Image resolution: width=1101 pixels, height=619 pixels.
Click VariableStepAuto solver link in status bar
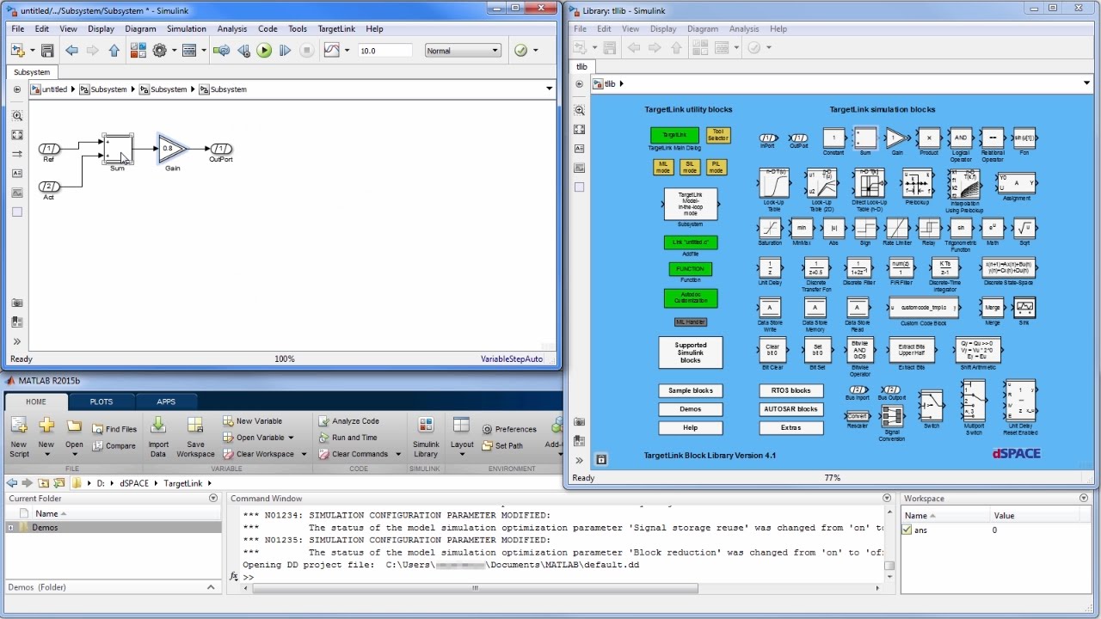(512, 359)
